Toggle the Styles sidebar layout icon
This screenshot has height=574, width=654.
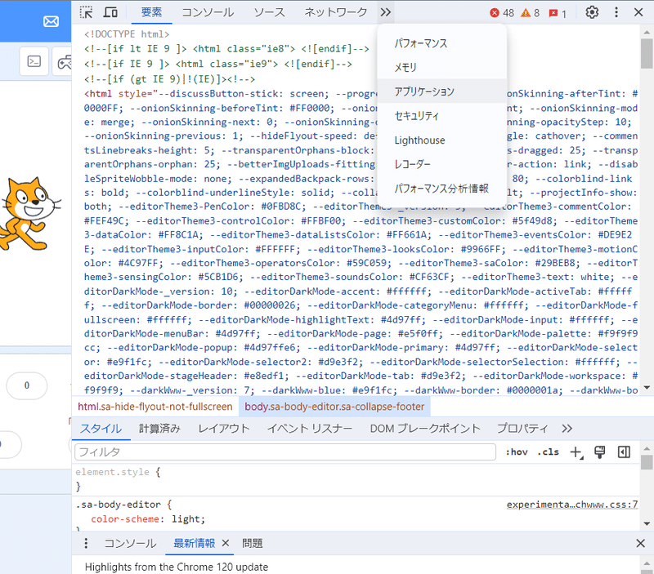click(x=623, y=452)
